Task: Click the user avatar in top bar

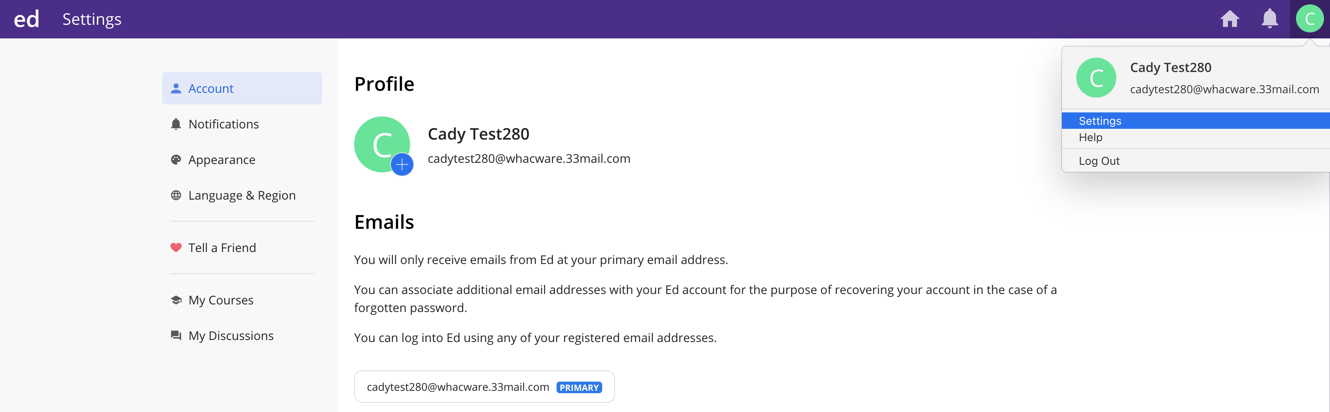Action: coord(1309,19)
